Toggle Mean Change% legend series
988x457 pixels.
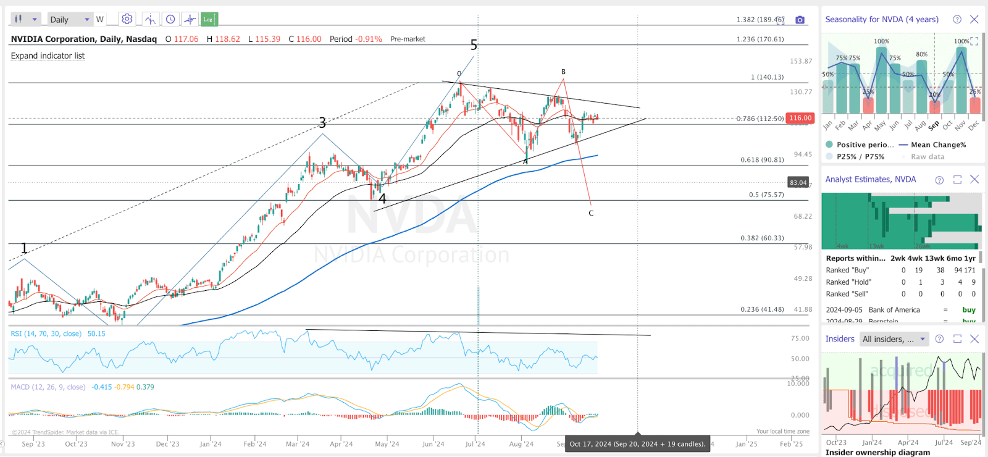point(933,145)
